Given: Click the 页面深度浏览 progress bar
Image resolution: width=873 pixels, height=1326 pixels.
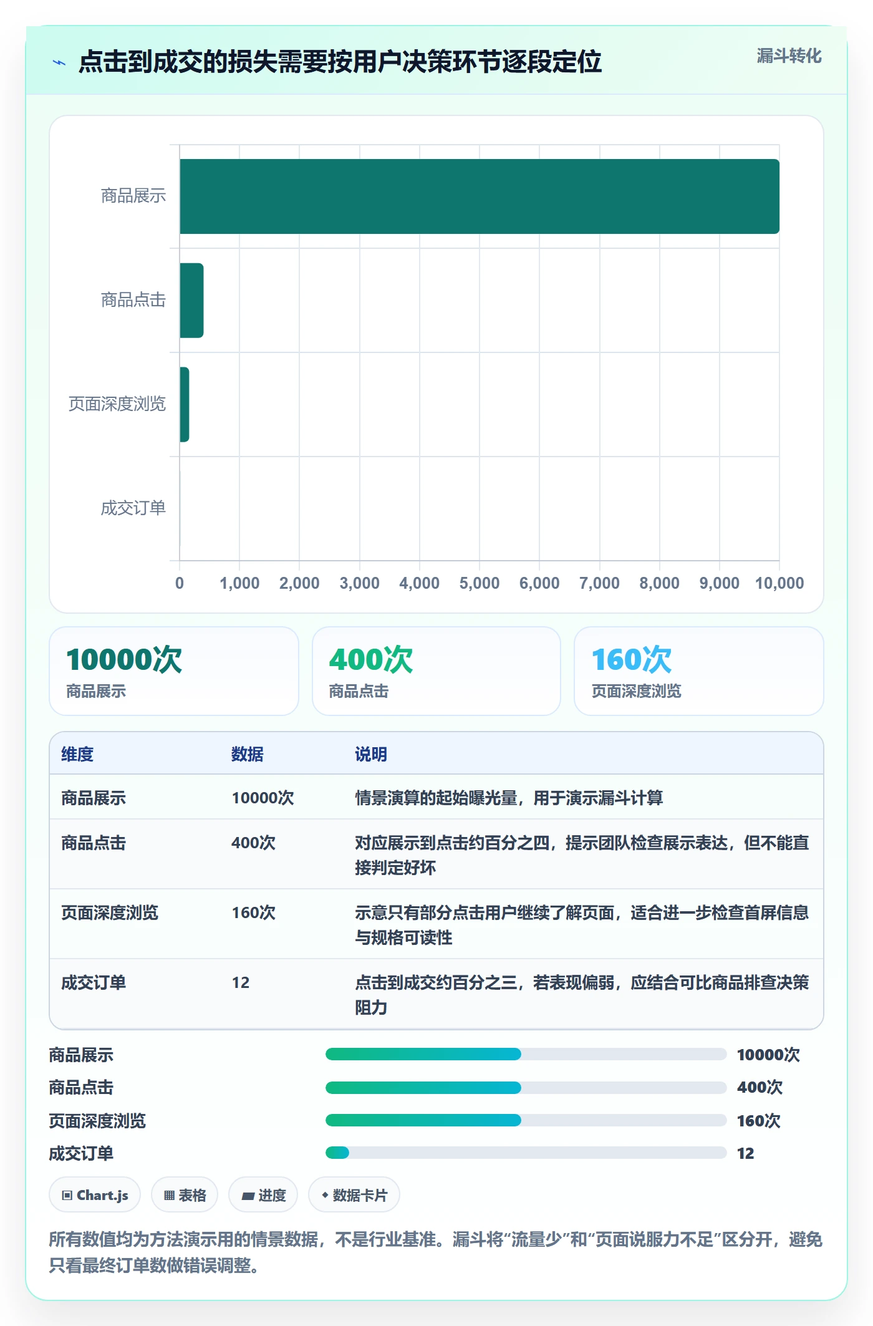Looking at the screenshot, I should 526,1120.
